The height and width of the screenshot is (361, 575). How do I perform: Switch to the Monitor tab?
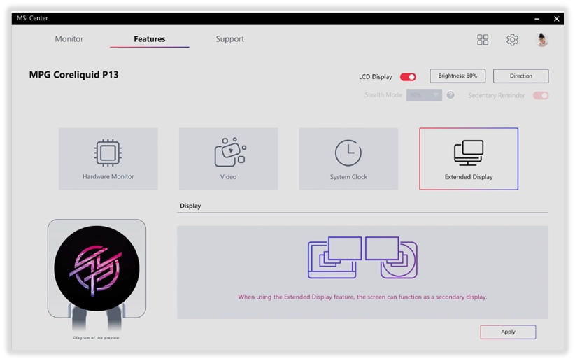pyautogui.click(x=69, y=39)
